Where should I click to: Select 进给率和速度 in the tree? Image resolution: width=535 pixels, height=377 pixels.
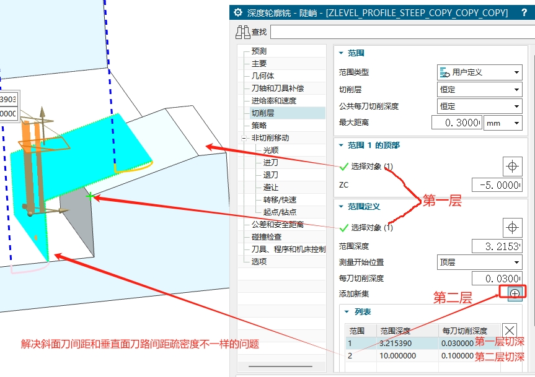pyautogui.click(x=274, y=101)
